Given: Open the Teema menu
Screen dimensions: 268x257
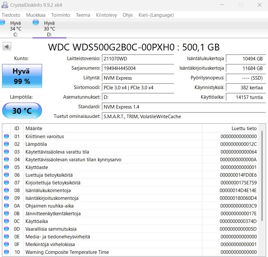Looking at the screenshot, I should coord(83,15).
